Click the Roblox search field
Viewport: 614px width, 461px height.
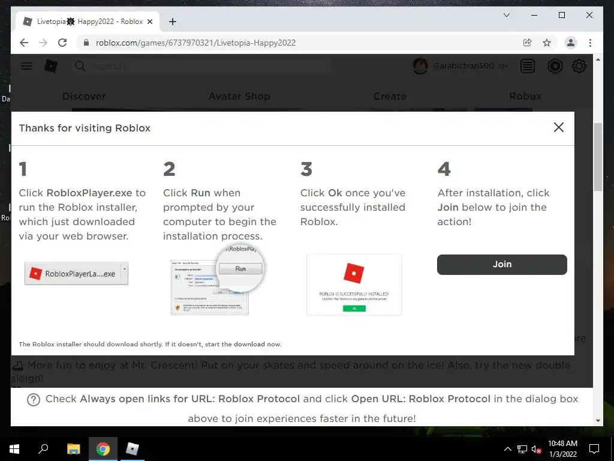[x=201, y=66]
